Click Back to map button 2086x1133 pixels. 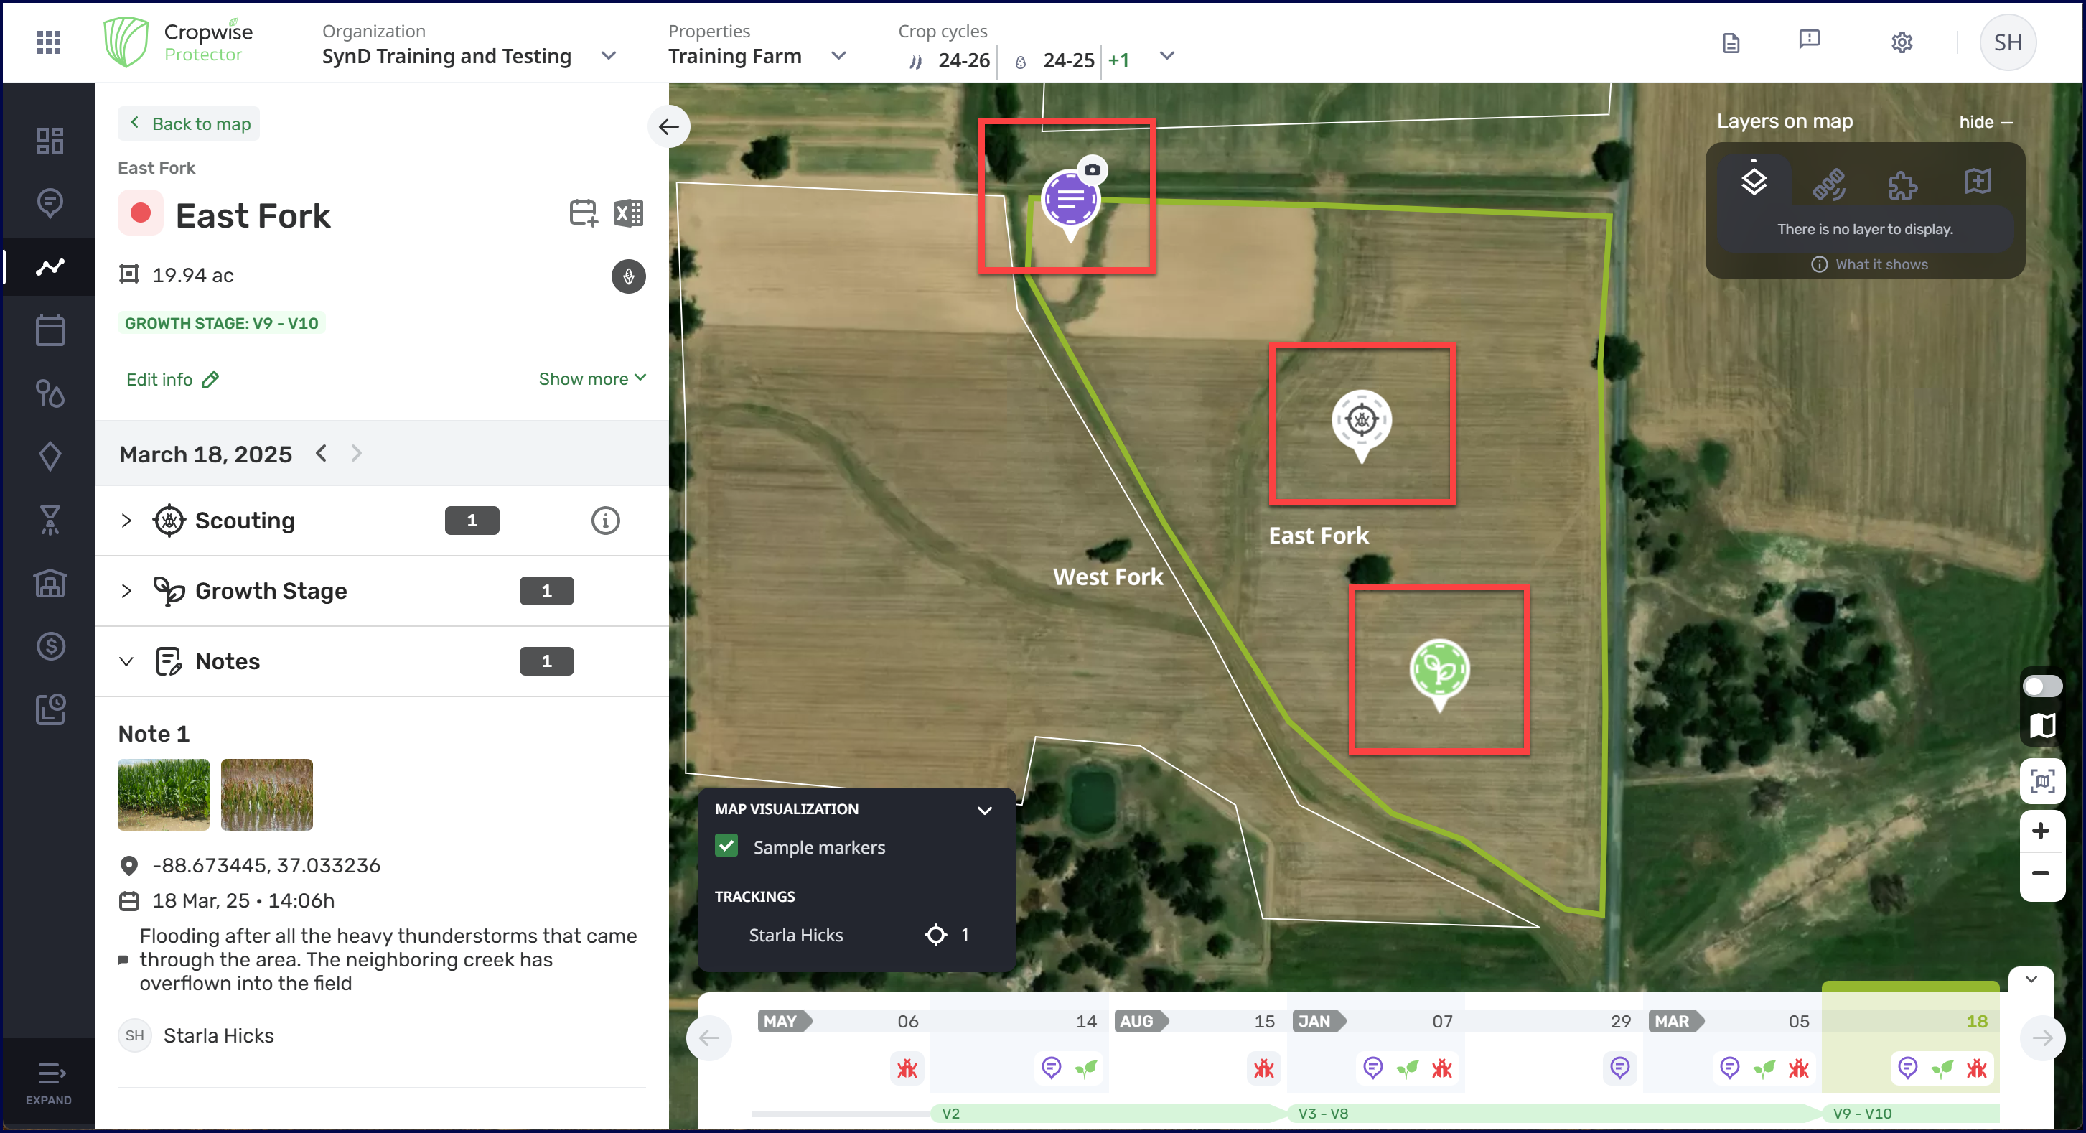click(x=190, y=124)
